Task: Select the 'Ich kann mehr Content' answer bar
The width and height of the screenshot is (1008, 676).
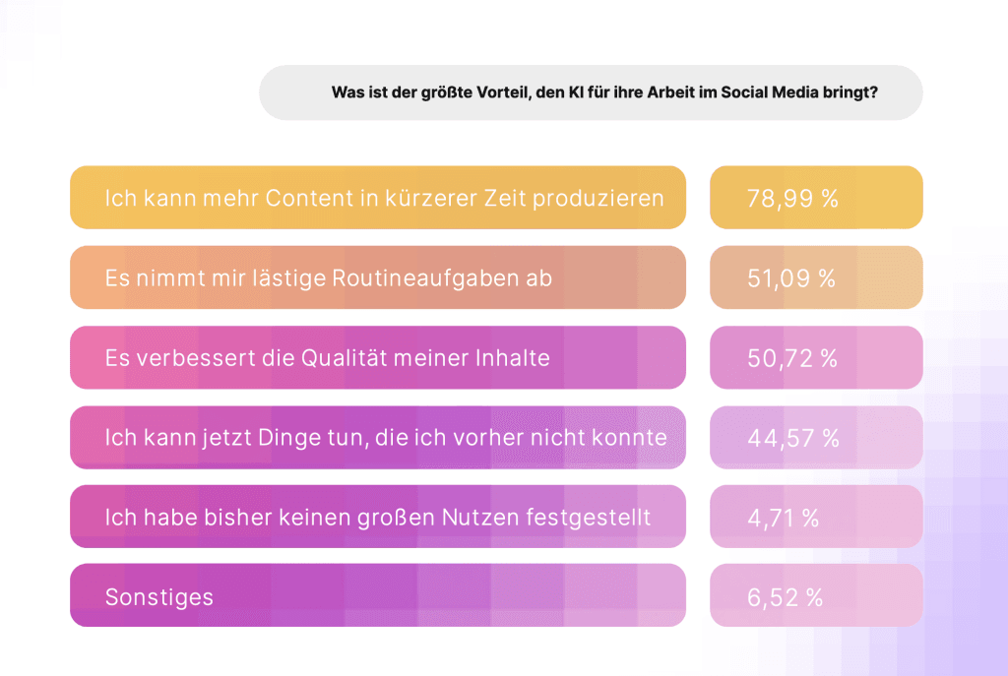Action: pos(377,198)
